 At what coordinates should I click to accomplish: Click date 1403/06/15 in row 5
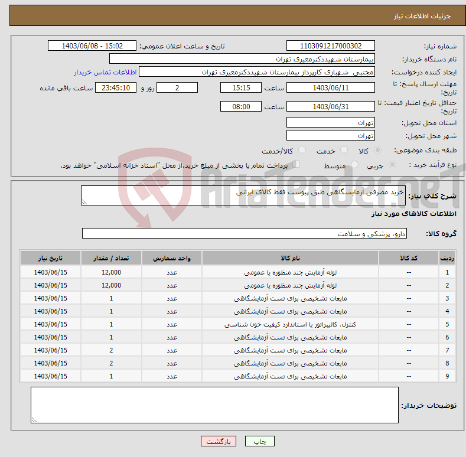coord(51,324)
